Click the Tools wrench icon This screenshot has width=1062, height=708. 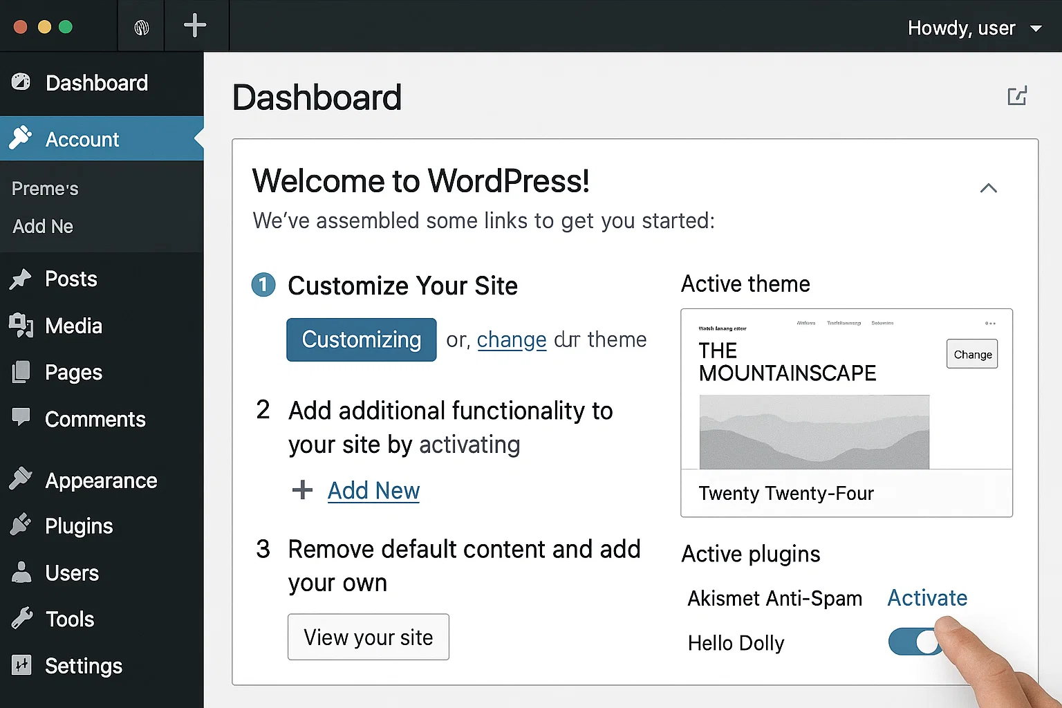click(21, 619)
